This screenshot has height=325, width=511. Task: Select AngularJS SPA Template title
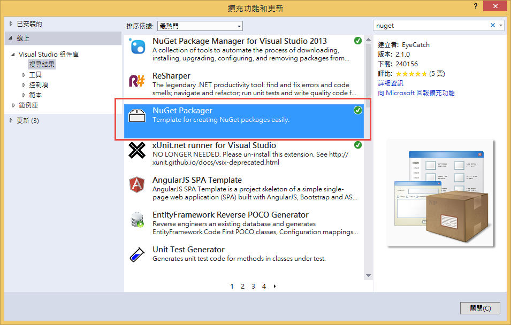[x=197, y=180]
